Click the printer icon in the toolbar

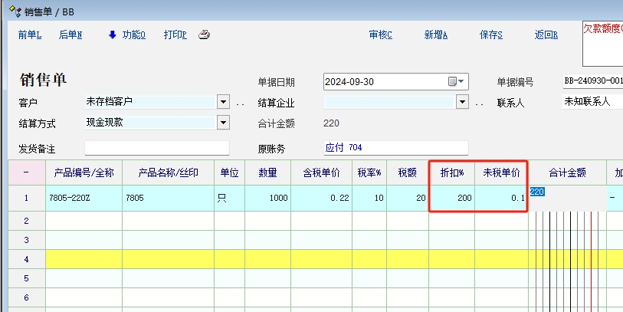(204, 34)
